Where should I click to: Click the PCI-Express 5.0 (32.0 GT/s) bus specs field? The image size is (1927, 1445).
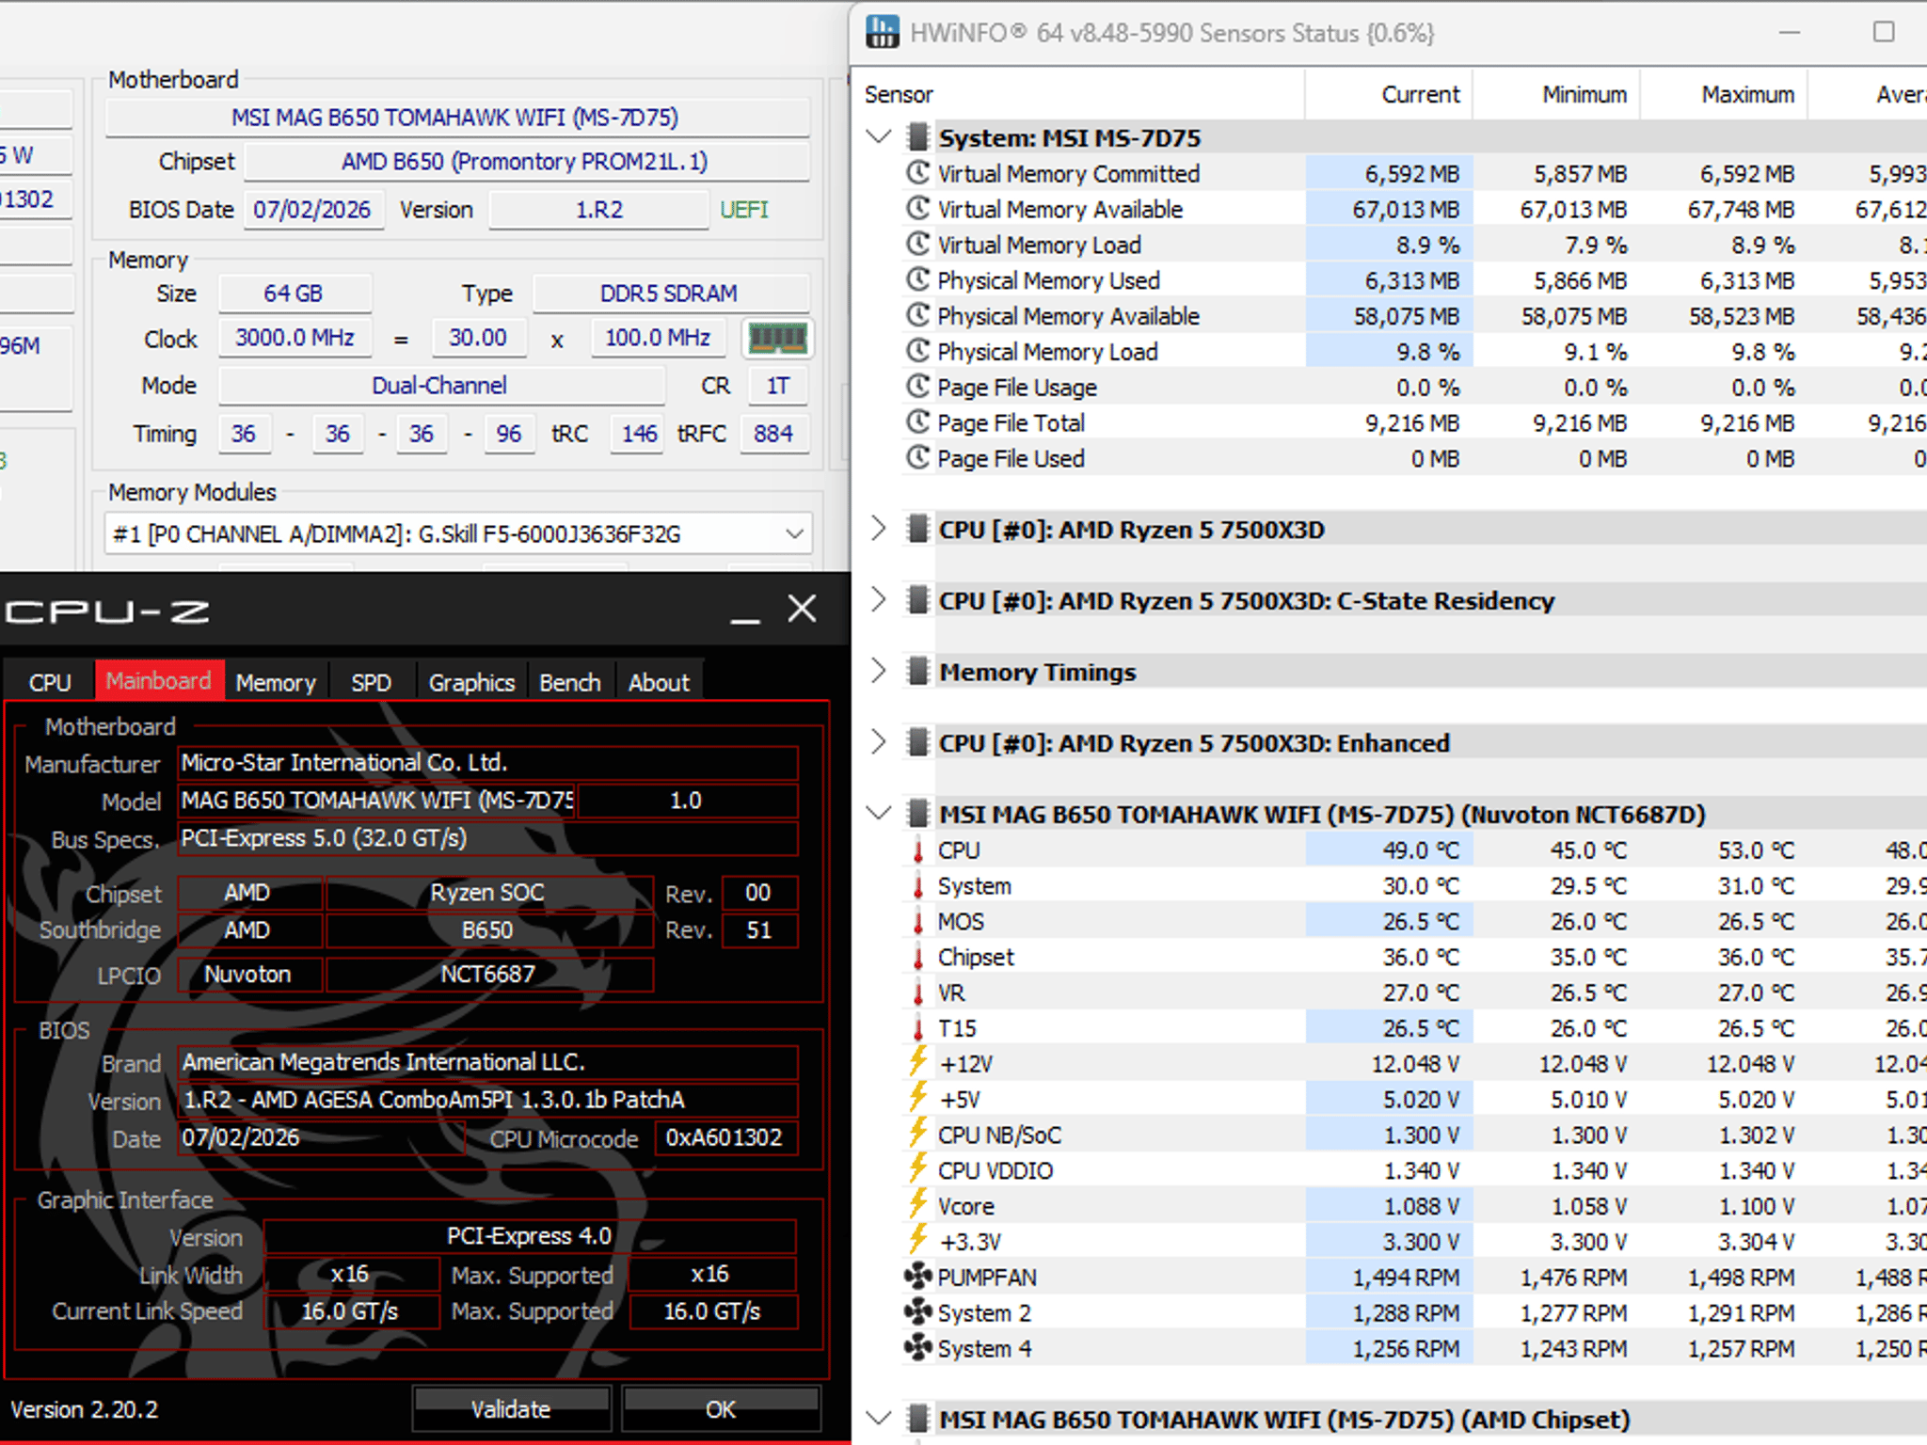coord(488,838)
